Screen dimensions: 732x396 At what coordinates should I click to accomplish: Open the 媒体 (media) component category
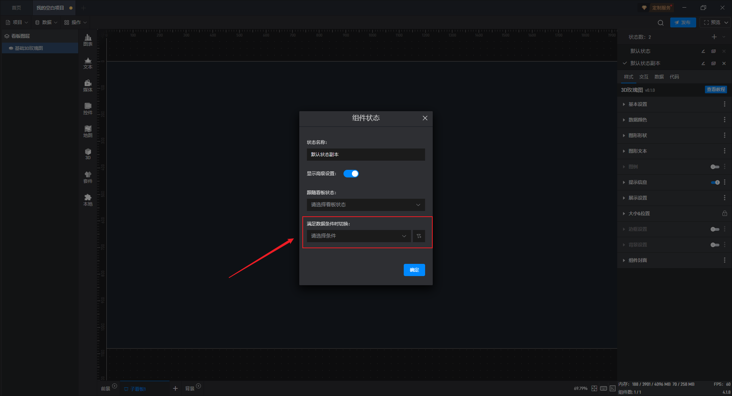[88, 86]
